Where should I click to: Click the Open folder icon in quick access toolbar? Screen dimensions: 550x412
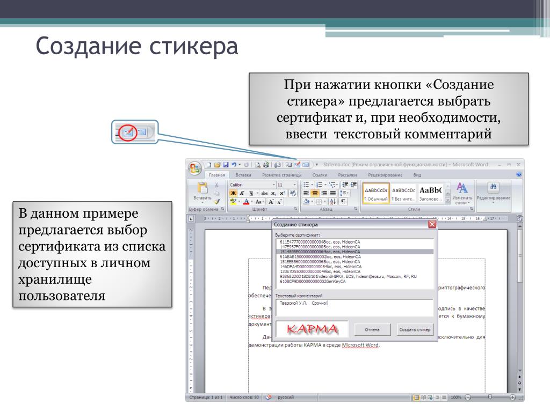coord(217,165)
